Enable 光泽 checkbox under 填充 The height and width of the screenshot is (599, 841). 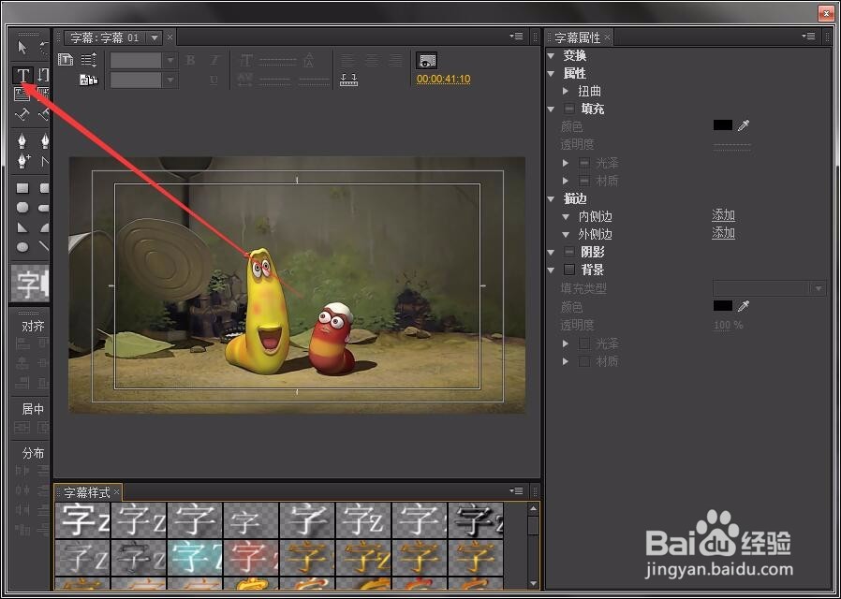coord(584,163)
